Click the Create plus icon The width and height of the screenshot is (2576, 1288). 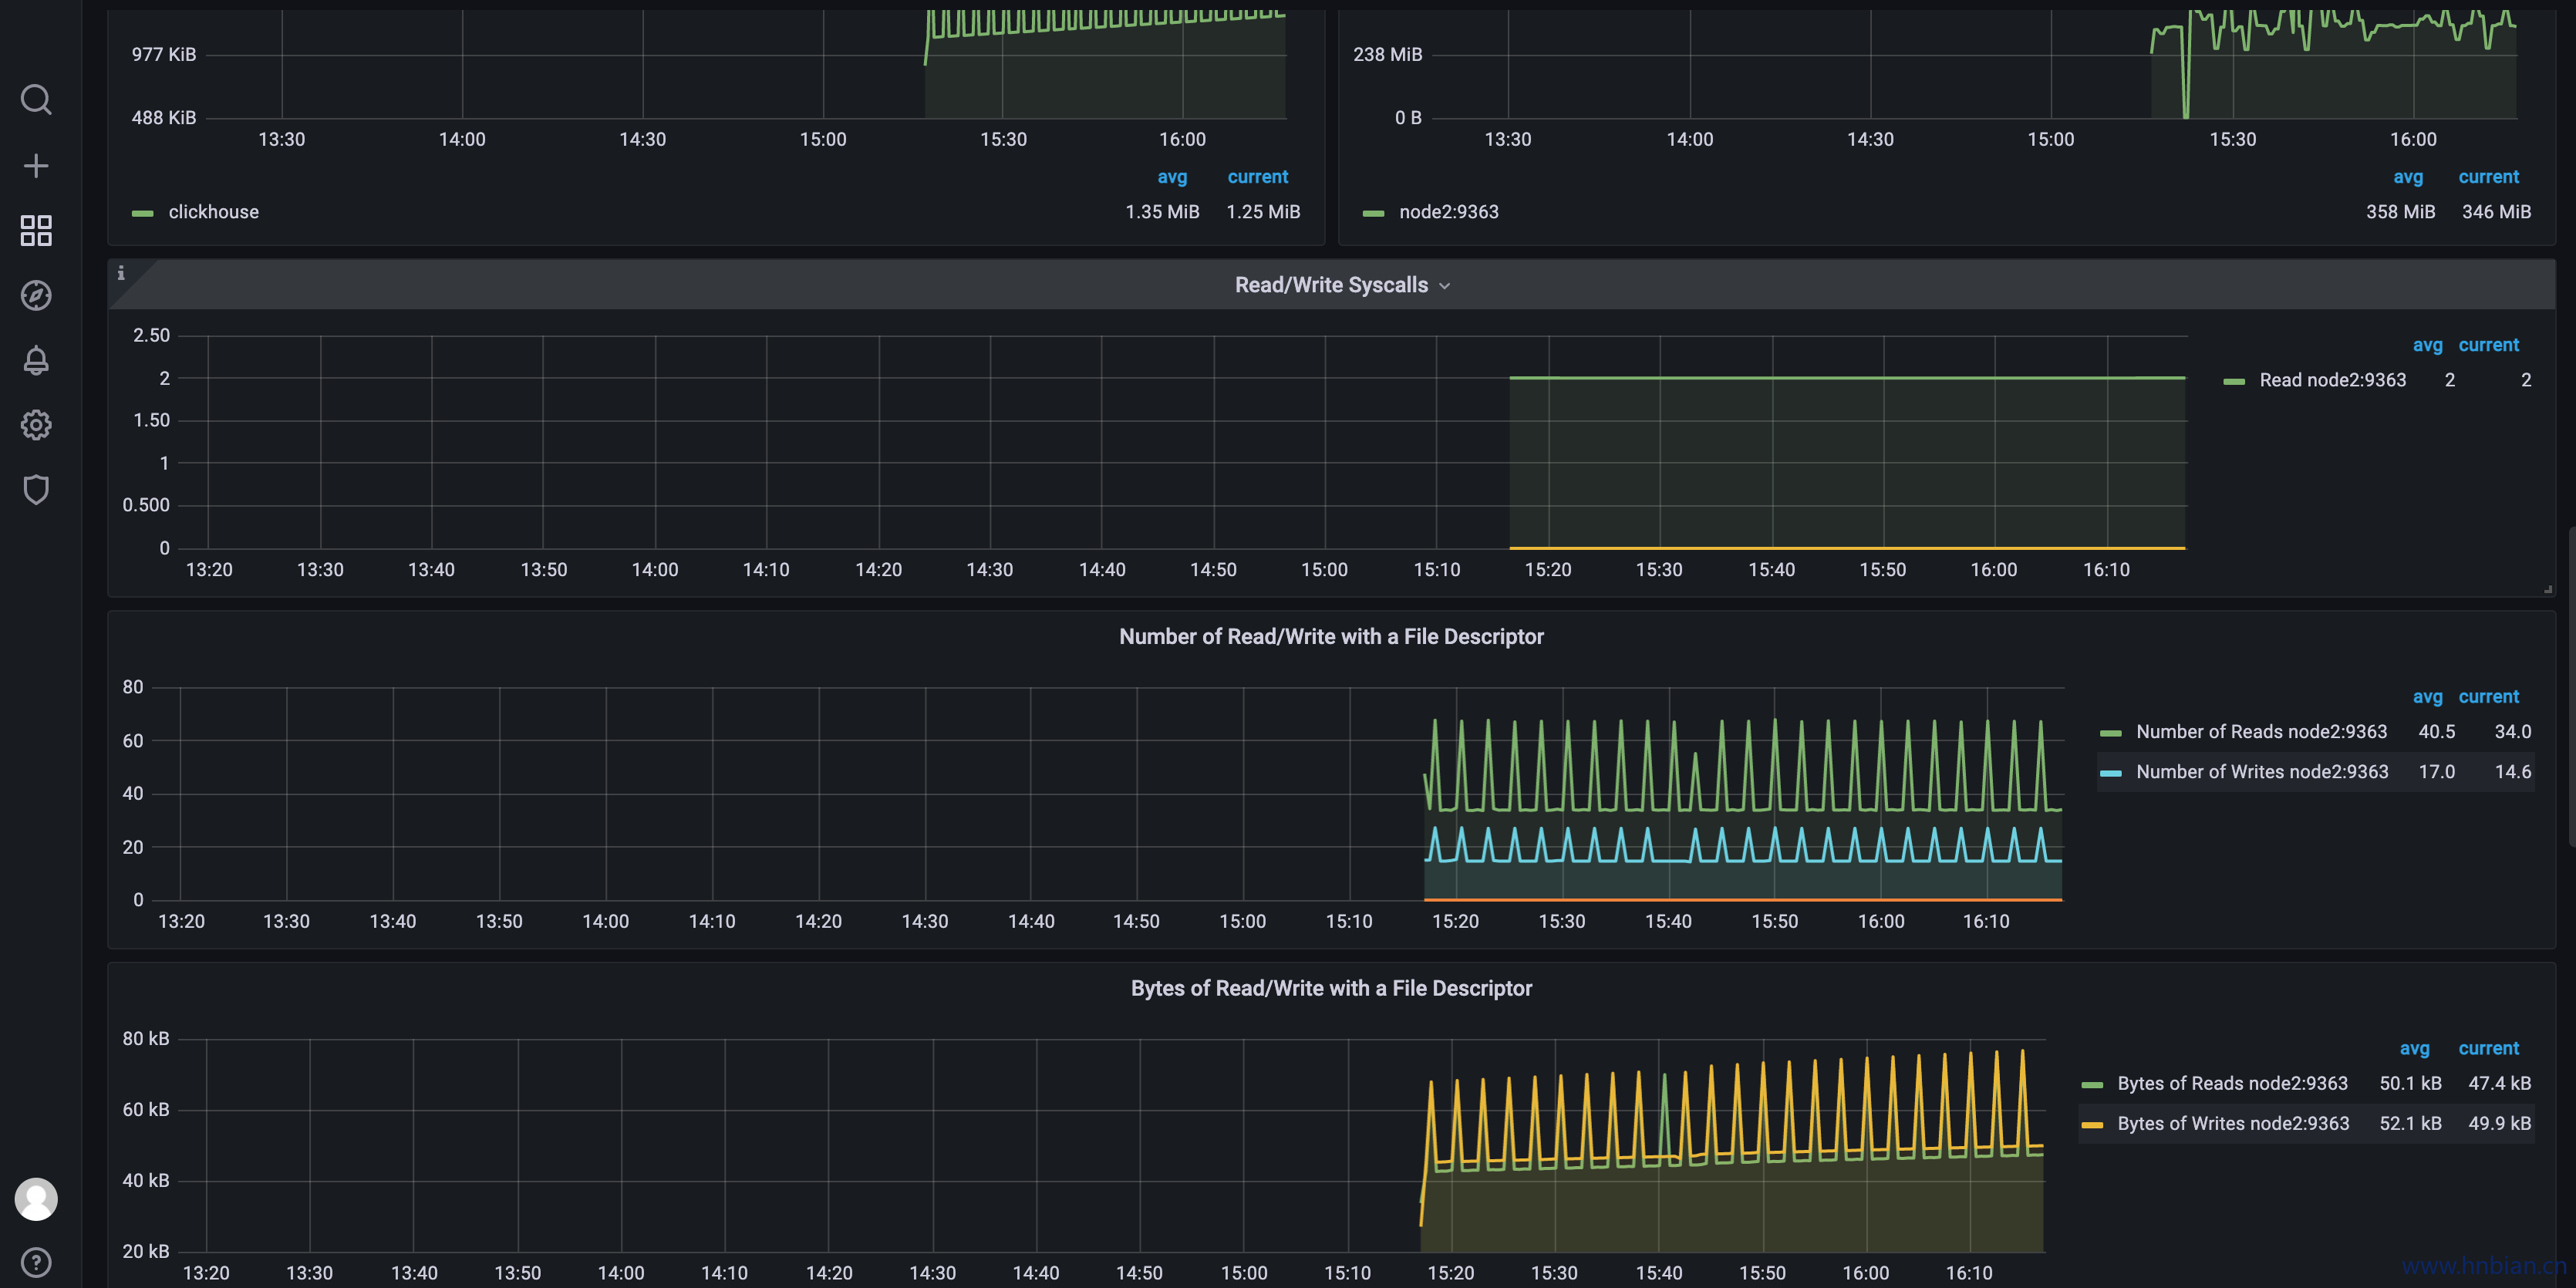coord(36,165)
